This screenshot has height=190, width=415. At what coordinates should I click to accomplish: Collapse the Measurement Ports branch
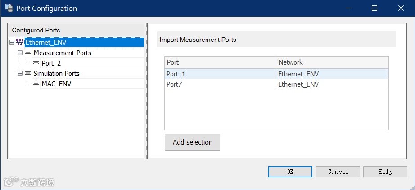point(20,53)
